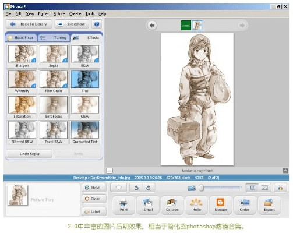
Task: Switch to the Tuning tab
Action: (x=54, y=38)
